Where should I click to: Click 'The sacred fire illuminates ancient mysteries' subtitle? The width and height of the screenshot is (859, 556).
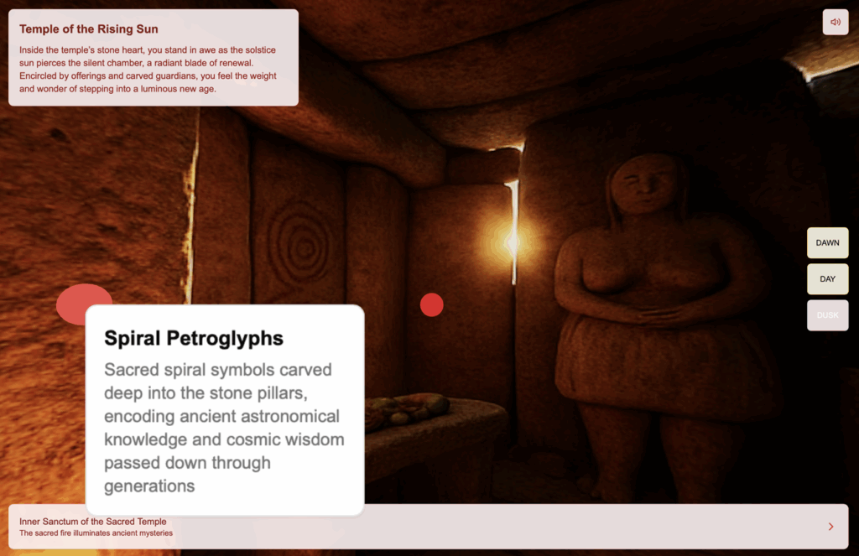coord(96,533)
